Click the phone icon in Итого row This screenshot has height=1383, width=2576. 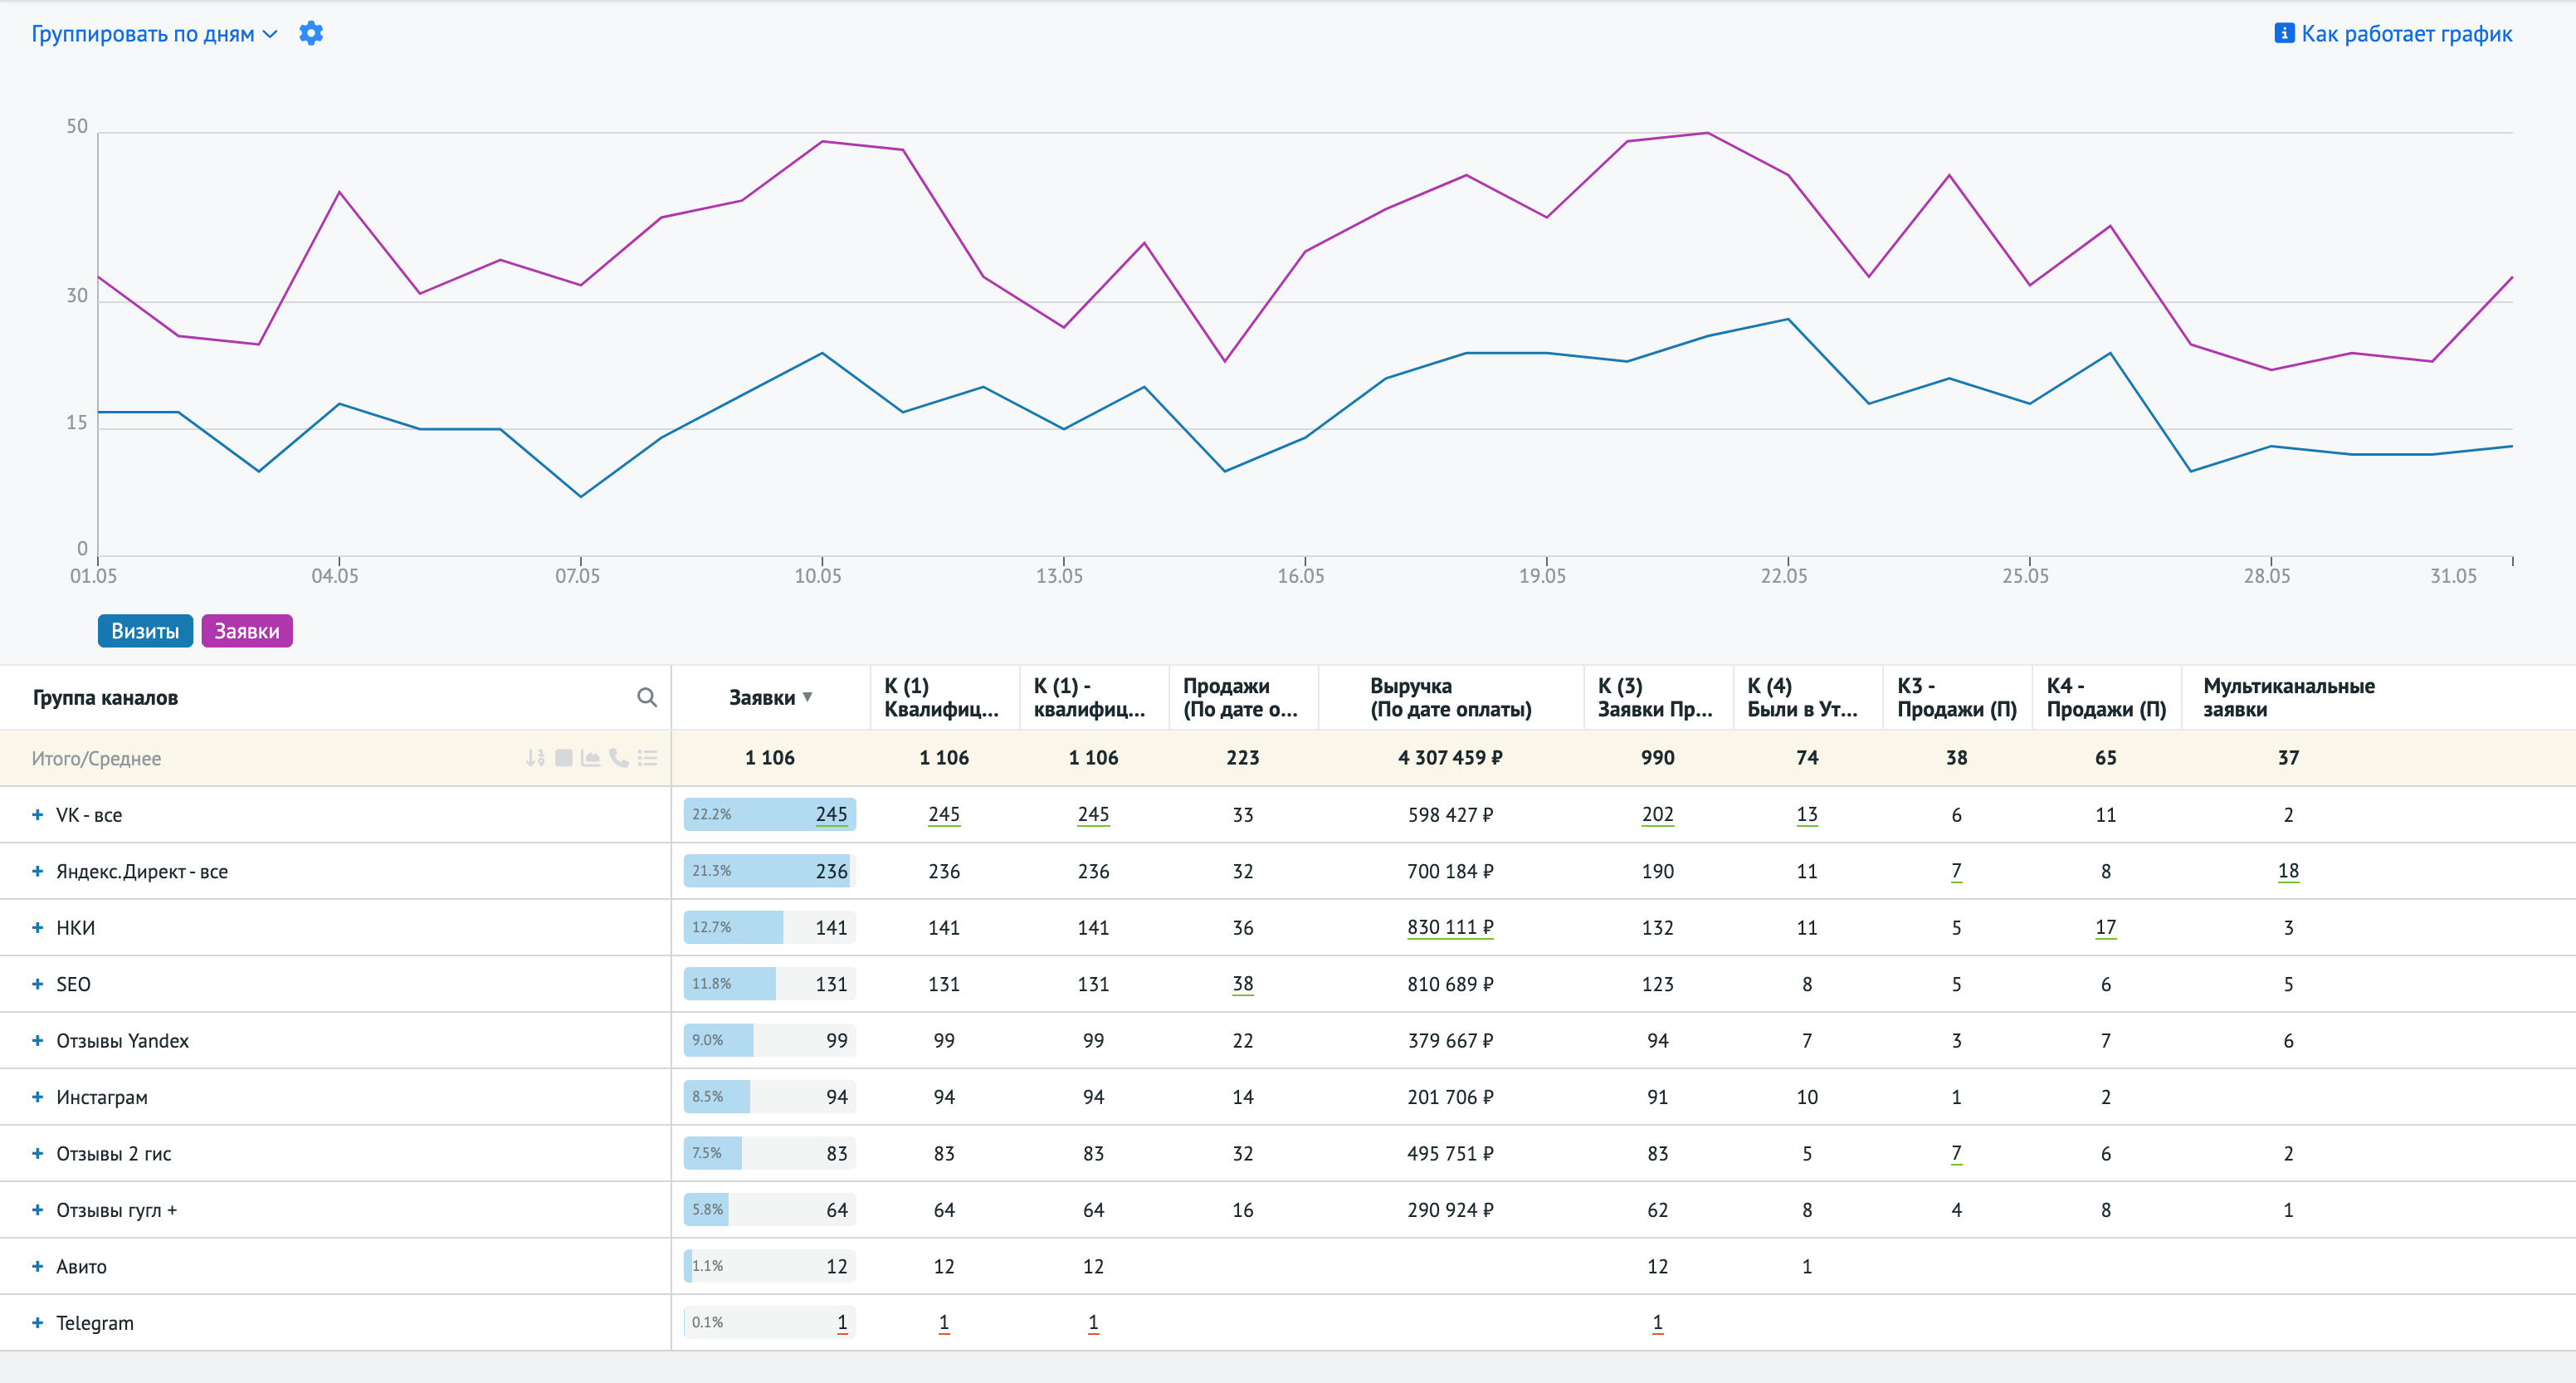(x=619, y=758)
